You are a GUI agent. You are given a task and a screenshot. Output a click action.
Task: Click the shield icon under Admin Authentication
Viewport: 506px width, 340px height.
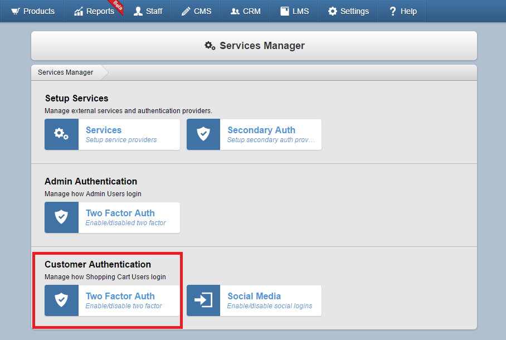pos(61,217)
